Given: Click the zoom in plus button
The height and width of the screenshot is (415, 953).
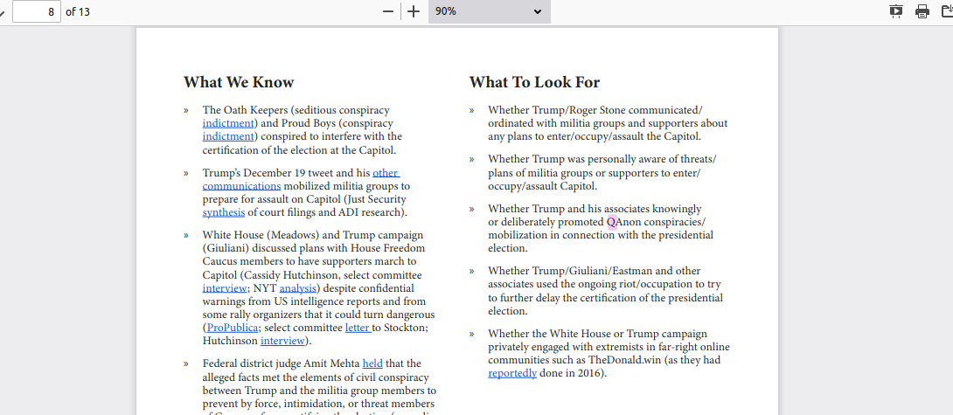Looking at the screenshot, I should click(x=414, y=11).
